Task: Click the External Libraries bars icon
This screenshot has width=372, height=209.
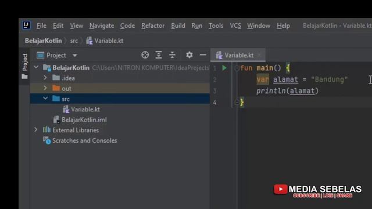Action: point(46,129)
